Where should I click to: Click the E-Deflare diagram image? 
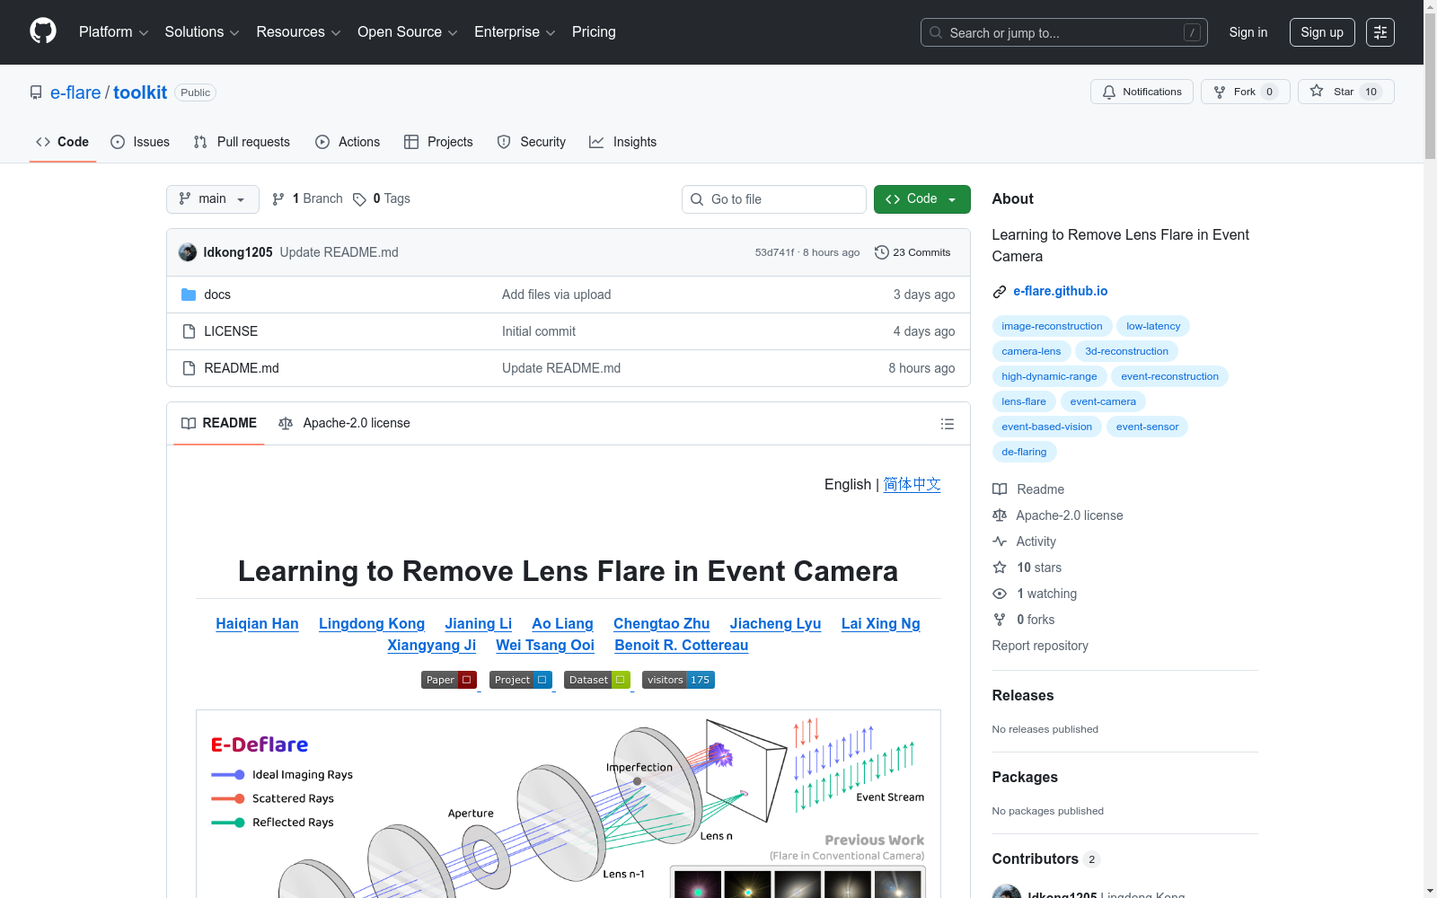coord(569,804)
